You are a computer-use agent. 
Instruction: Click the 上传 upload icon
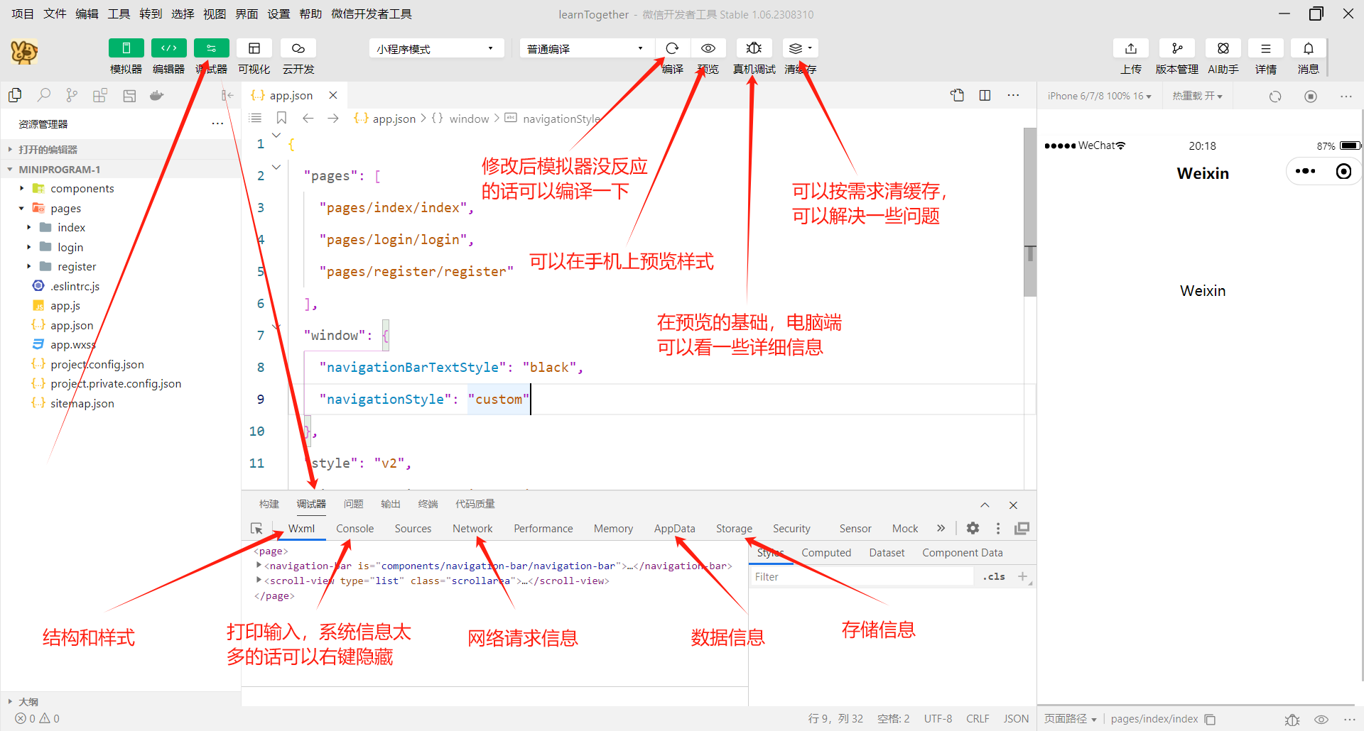pos(1131,48)
